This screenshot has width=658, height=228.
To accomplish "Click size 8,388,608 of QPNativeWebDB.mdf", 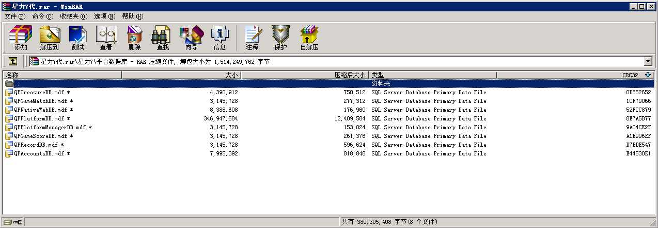I will point(224,110).
